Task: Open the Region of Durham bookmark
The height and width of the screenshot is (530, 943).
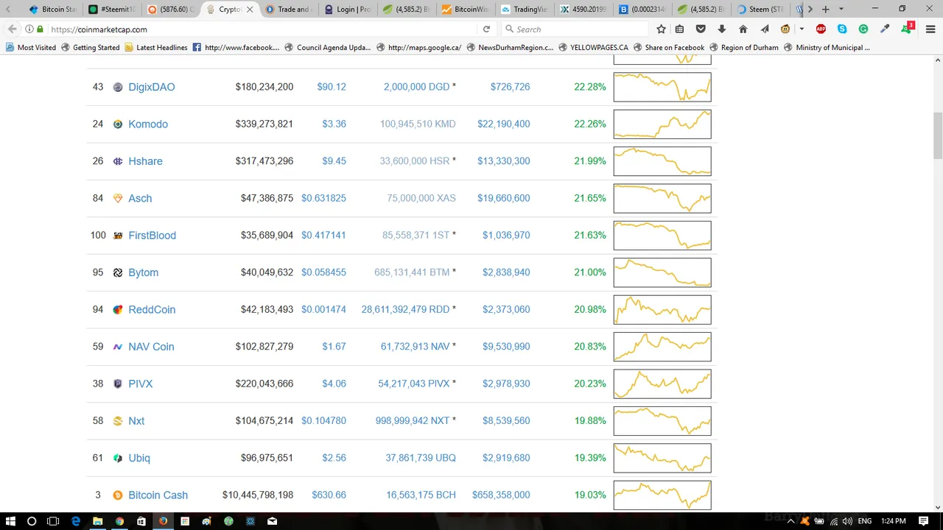Action: pyautogui.click(x=744, y=47)
